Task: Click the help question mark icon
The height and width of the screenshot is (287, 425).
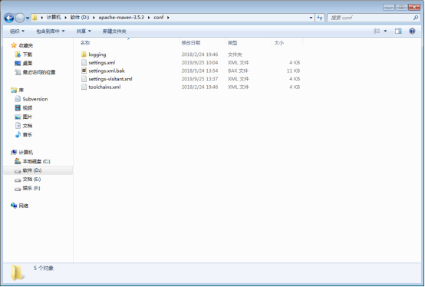Action: pos(412,31)
